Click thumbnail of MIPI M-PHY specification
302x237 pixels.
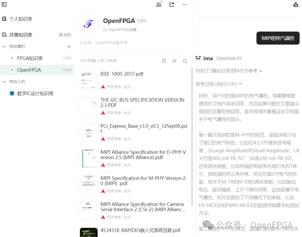point(89,185)
